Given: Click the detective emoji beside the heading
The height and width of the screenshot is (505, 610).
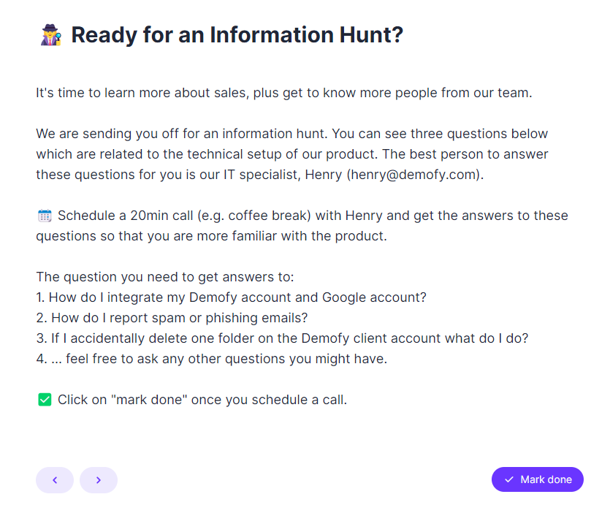Looking at the screenshot, I should pos(48,34).
